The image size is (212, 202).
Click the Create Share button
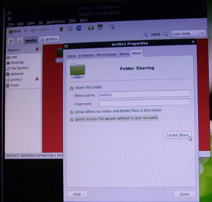click(177, 135)
